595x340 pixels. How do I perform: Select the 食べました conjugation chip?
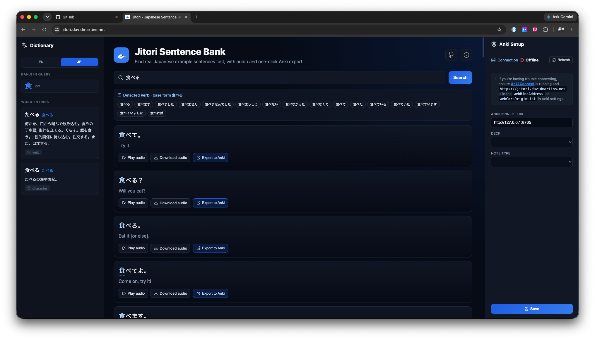[166, 104]
